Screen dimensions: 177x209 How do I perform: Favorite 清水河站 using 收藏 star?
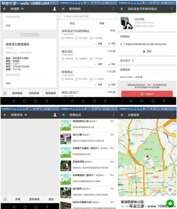pos(98,64)
